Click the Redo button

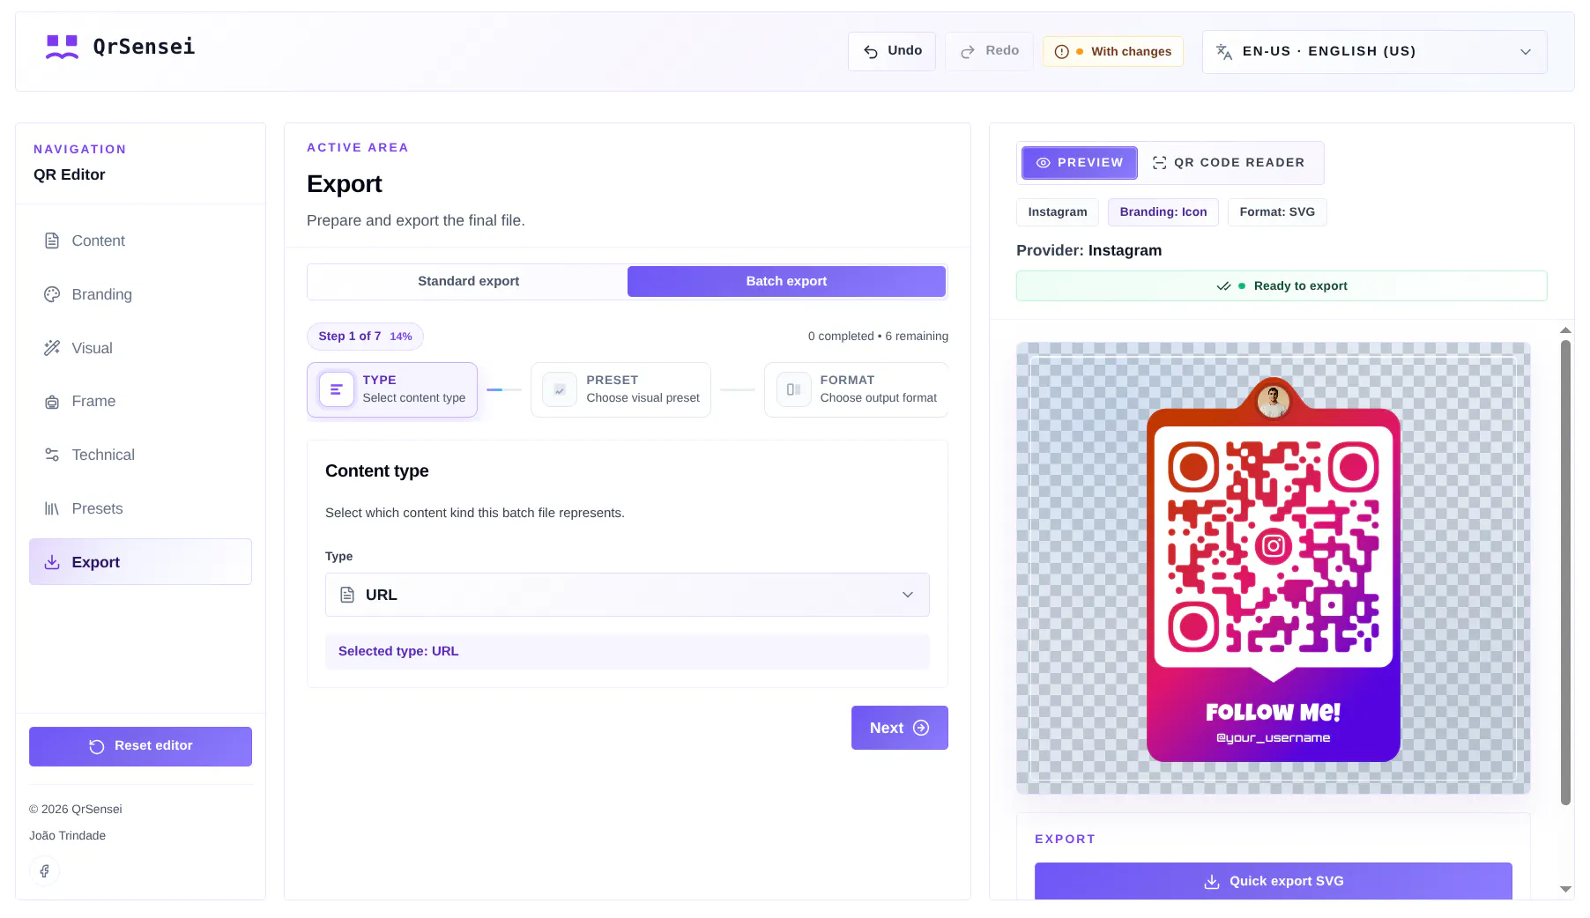click(989, 51)
